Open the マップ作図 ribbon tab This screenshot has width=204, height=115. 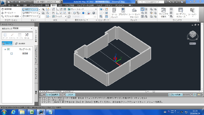(x=69, y=5)
